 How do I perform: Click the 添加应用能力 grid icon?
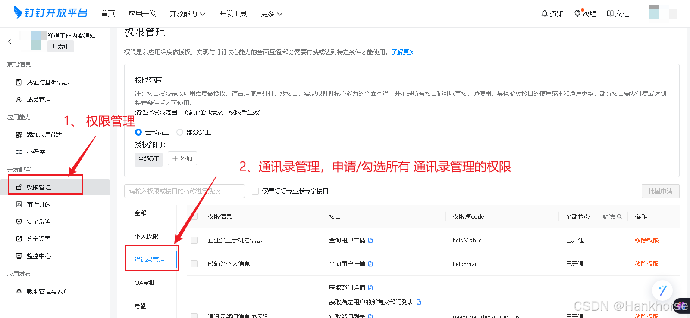(x=19, y=135)
